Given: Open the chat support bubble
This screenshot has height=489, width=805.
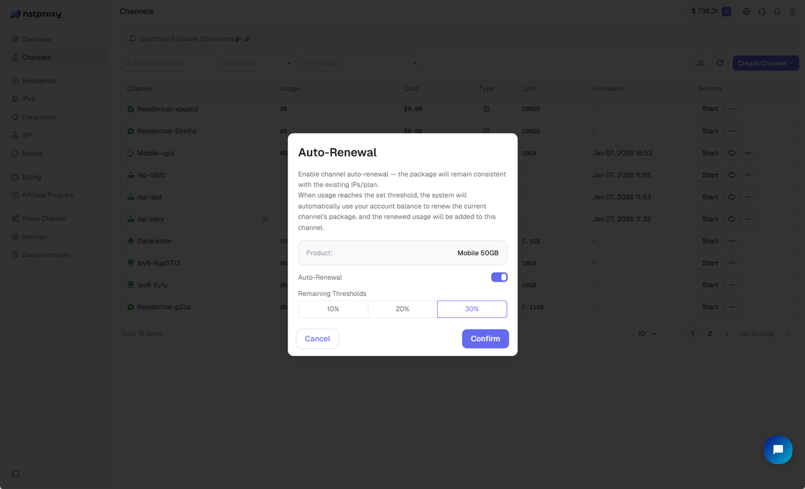Looking at the screenshot, I should (x=778, y=450).
